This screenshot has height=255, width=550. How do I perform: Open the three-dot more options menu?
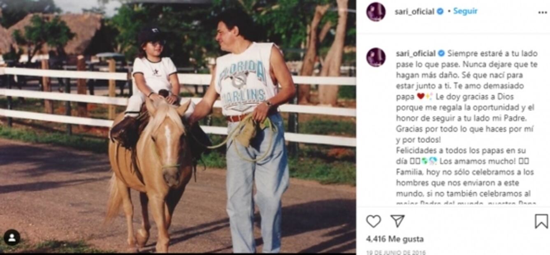543,12
